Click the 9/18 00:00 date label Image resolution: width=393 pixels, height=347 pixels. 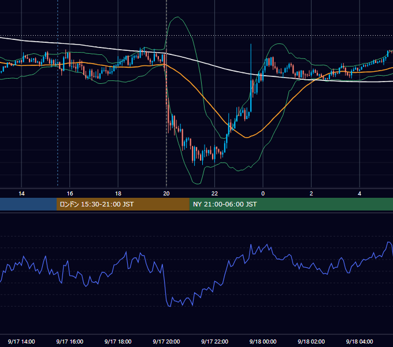(263, 341)
